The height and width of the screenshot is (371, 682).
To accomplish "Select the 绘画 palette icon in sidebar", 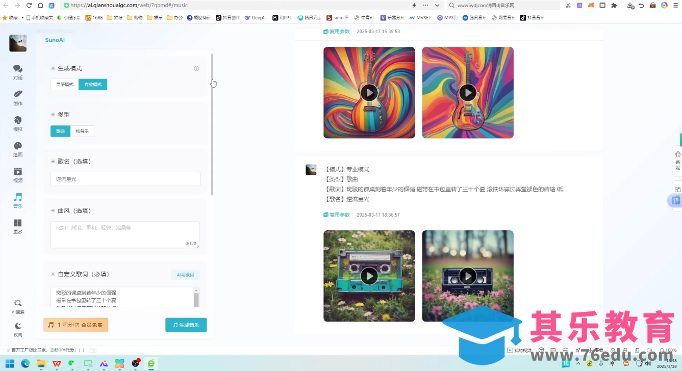I will pyautogui.click(x=18, y=148).
